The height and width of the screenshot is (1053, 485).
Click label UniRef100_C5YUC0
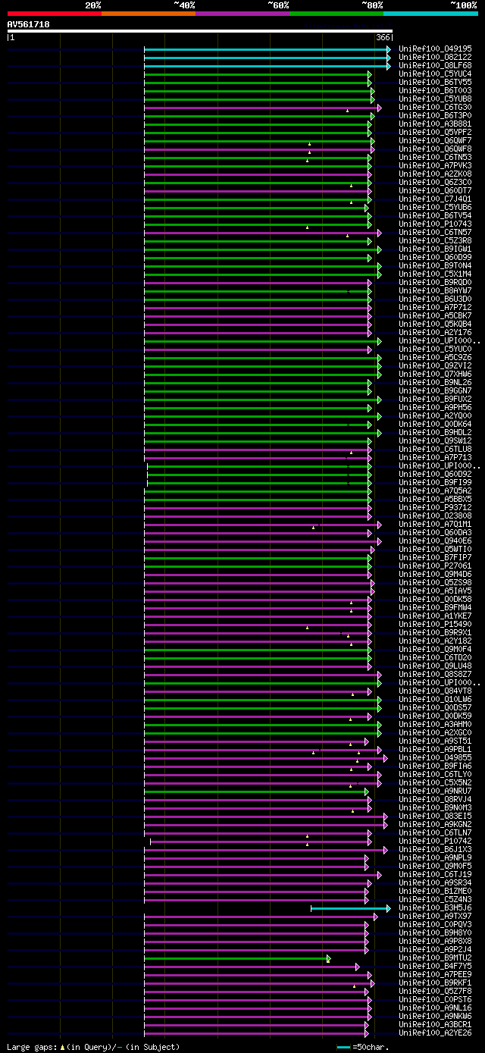tap(435, 349)
